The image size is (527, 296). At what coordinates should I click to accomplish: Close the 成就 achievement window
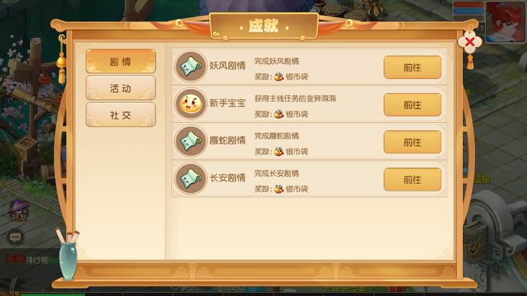click(x=470, y=42)
